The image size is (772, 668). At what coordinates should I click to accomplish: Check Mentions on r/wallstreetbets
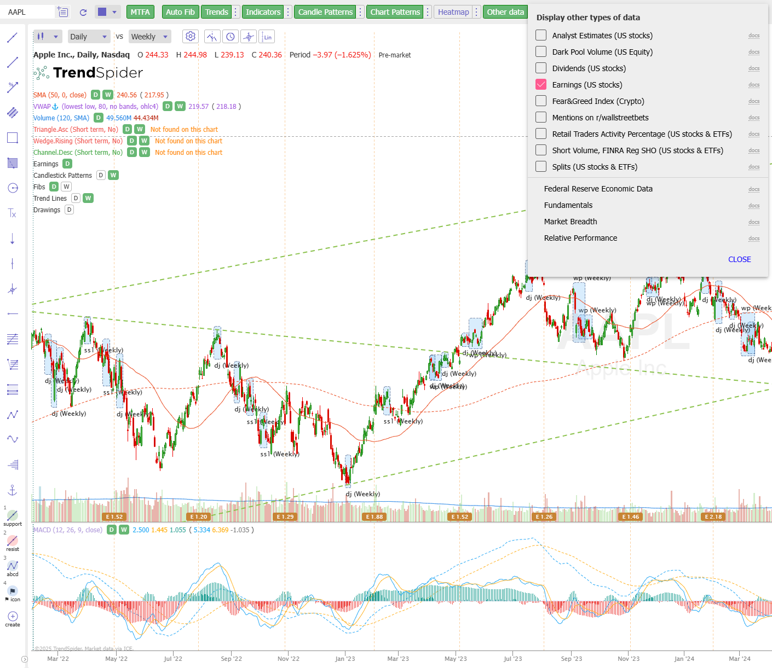pyautogui.click(x=541, y=117)
